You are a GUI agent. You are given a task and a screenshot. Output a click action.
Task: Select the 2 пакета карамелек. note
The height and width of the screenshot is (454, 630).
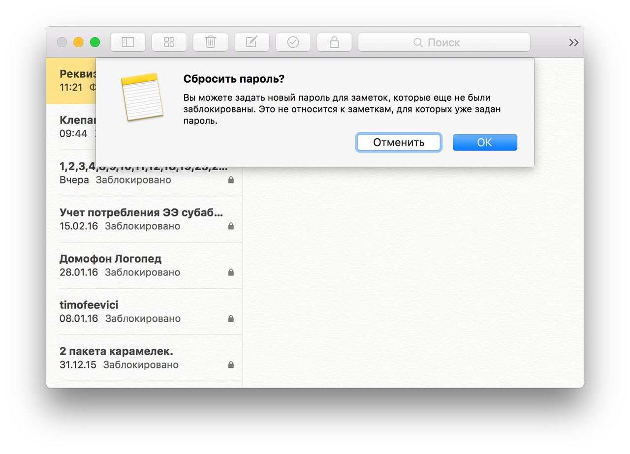(144, 358)
